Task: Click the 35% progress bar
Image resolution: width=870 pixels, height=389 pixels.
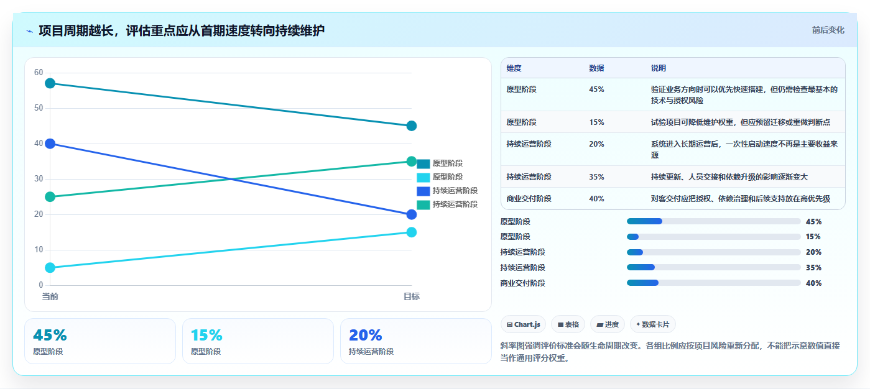Action: [x=714, y=267]
